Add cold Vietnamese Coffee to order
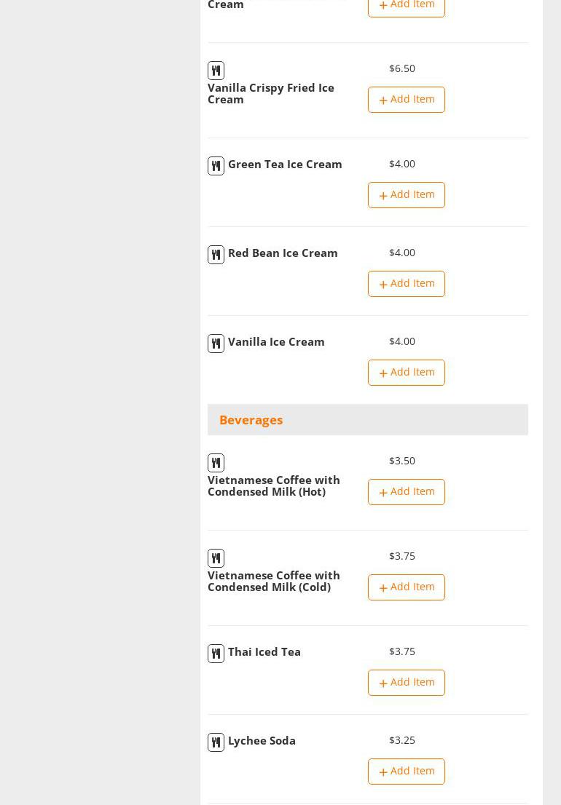This screenshot has width=561, height=805. pos(406,587)
